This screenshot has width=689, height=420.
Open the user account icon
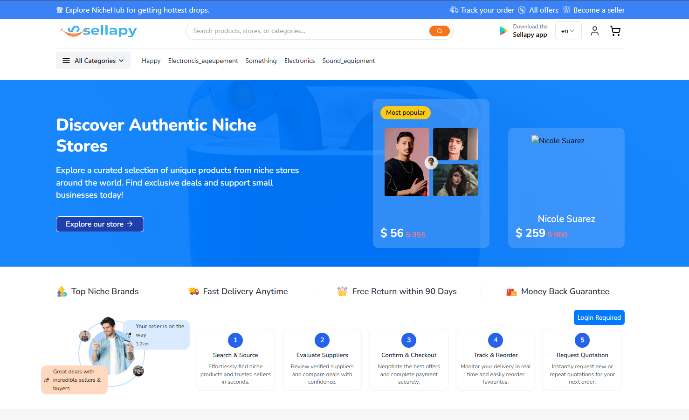(x=594, y=31)
